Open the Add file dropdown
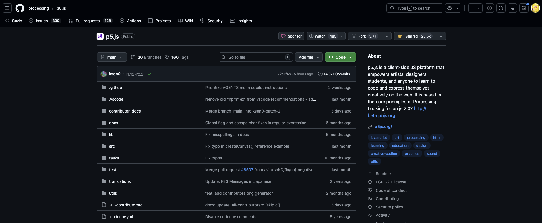Screen dimensions: 542x223 [x=309, y=57]
